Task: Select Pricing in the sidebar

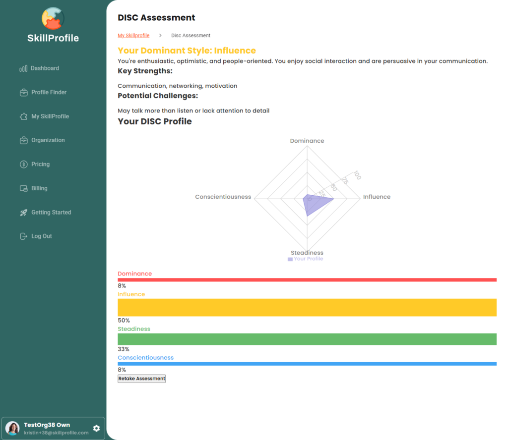Action: 40,164
